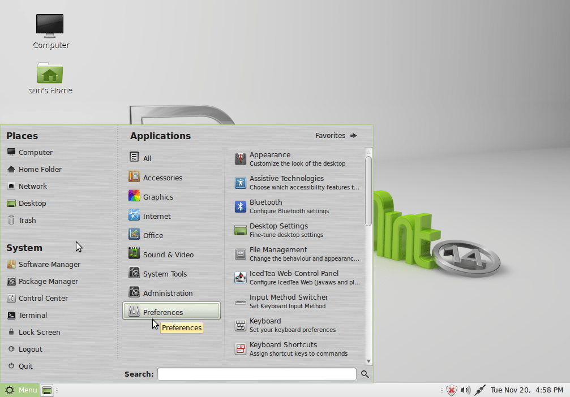Select the Graphics category icon

tap(134, 196)
